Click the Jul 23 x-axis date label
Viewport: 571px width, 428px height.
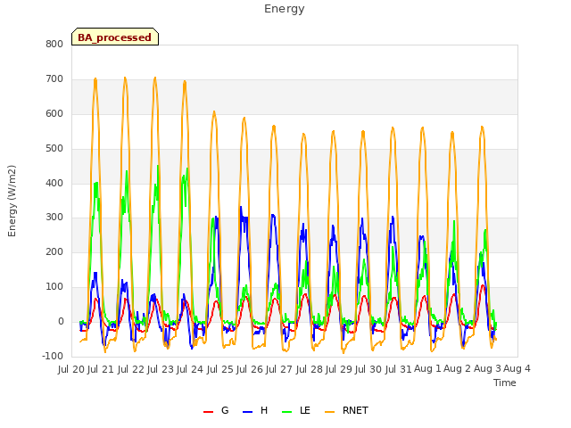161,369
